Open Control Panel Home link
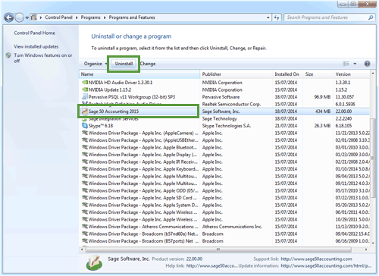 [34, 33]
